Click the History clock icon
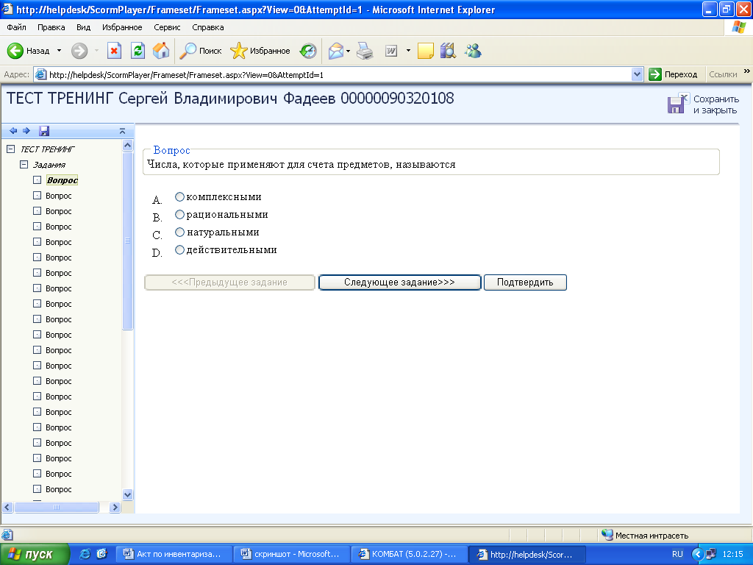The width and height of the screenshot is (753, 565). click(x=308, y=51)
